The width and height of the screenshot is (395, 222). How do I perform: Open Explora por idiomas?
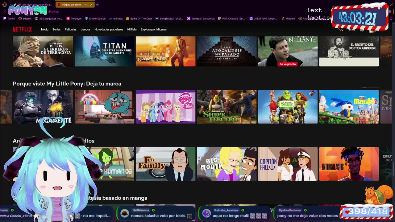[154, 29]
